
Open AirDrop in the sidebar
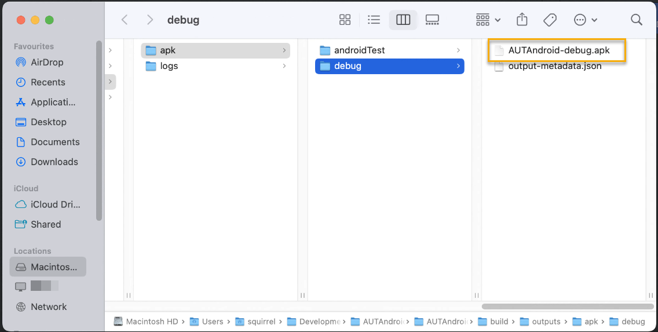pos(47,63)
